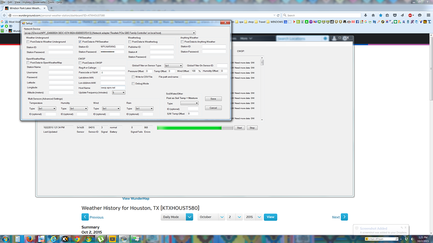Open the chat smiley toolbar icon
The width and height of the screenshot is (433, 243).
coord(420,15)
